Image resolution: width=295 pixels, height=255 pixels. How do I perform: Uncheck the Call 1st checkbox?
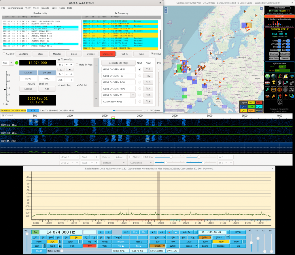point(77,85)
